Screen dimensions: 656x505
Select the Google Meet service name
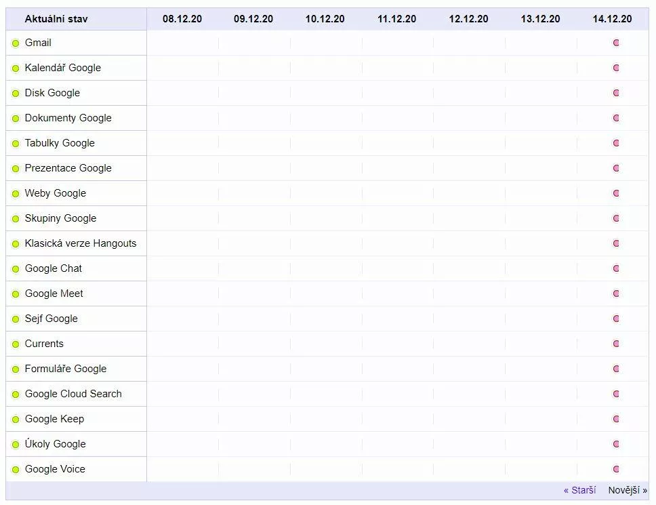54,294
